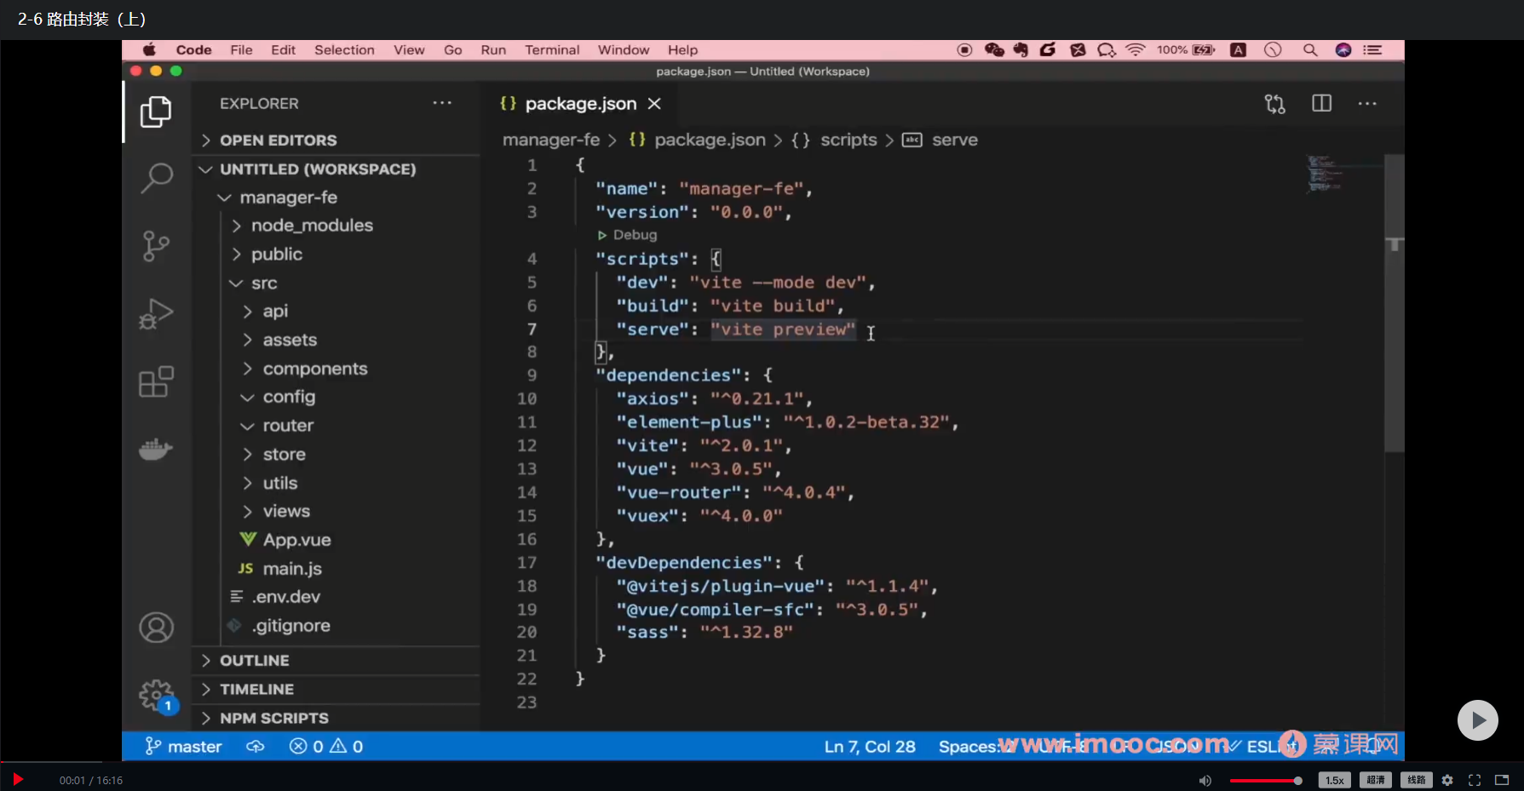Open the errors and warnings counter

[326, 747]
